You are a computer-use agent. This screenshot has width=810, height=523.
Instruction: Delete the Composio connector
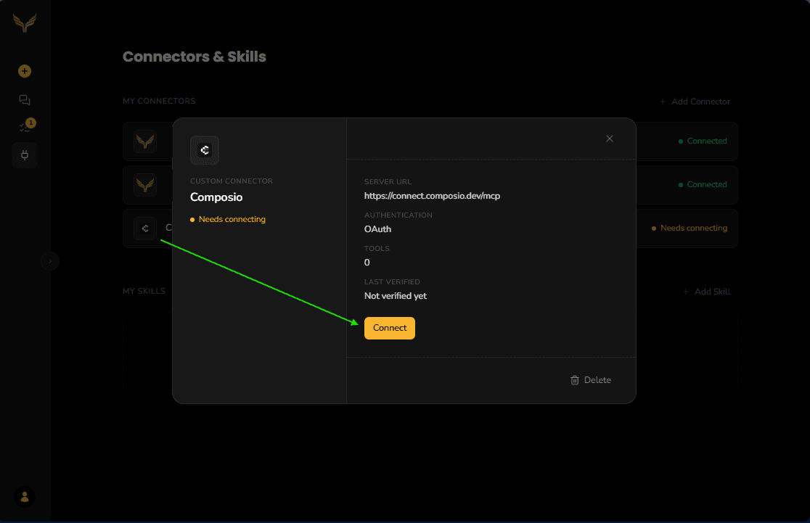591,380
